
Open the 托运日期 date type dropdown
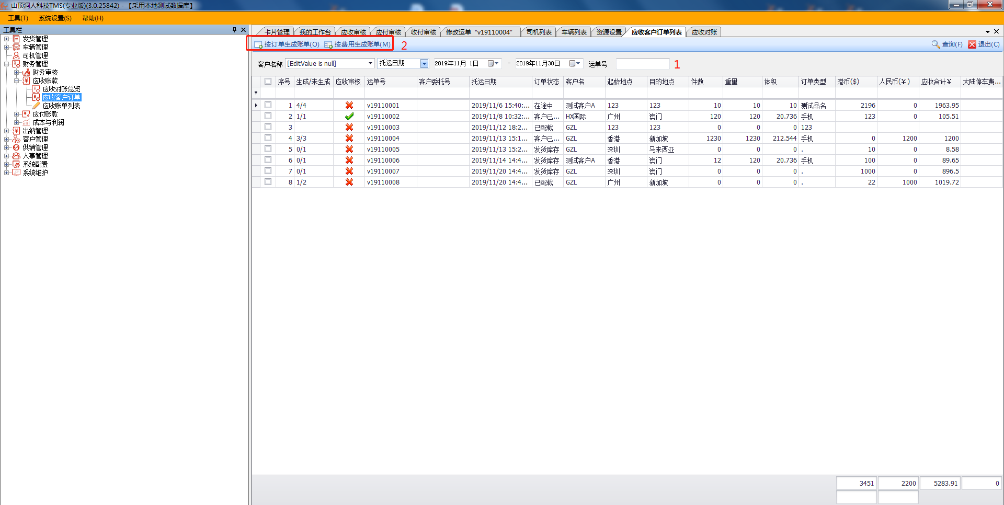(x=424, y=63)
